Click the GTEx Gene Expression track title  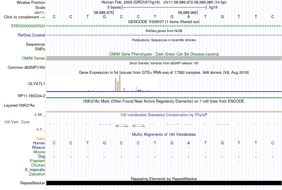pyautogui.click(x=164, y=73)
